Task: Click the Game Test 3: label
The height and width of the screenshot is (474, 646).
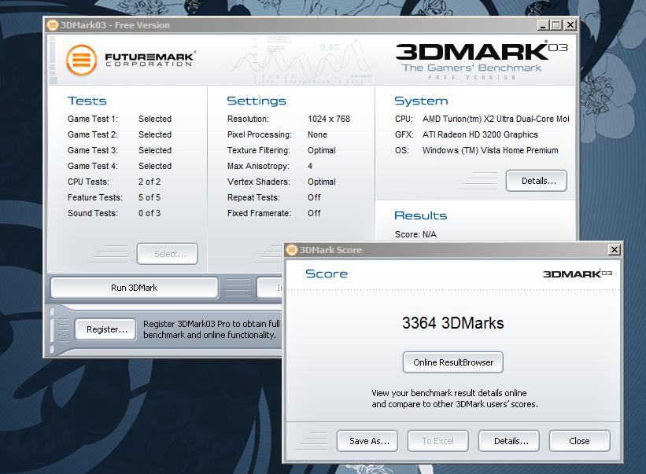Action: coord(93,150)
